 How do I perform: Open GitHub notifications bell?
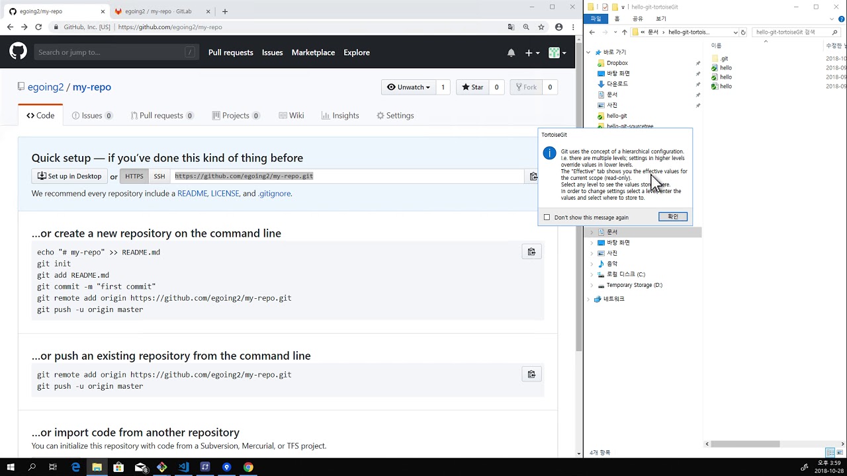click(x=511, y=53)
